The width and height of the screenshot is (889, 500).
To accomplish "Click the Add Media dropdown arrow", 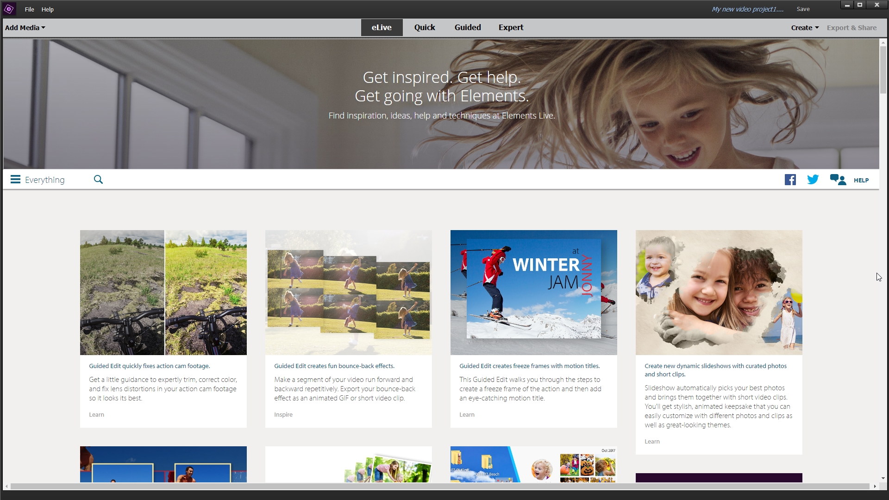I will coord(43,27).
